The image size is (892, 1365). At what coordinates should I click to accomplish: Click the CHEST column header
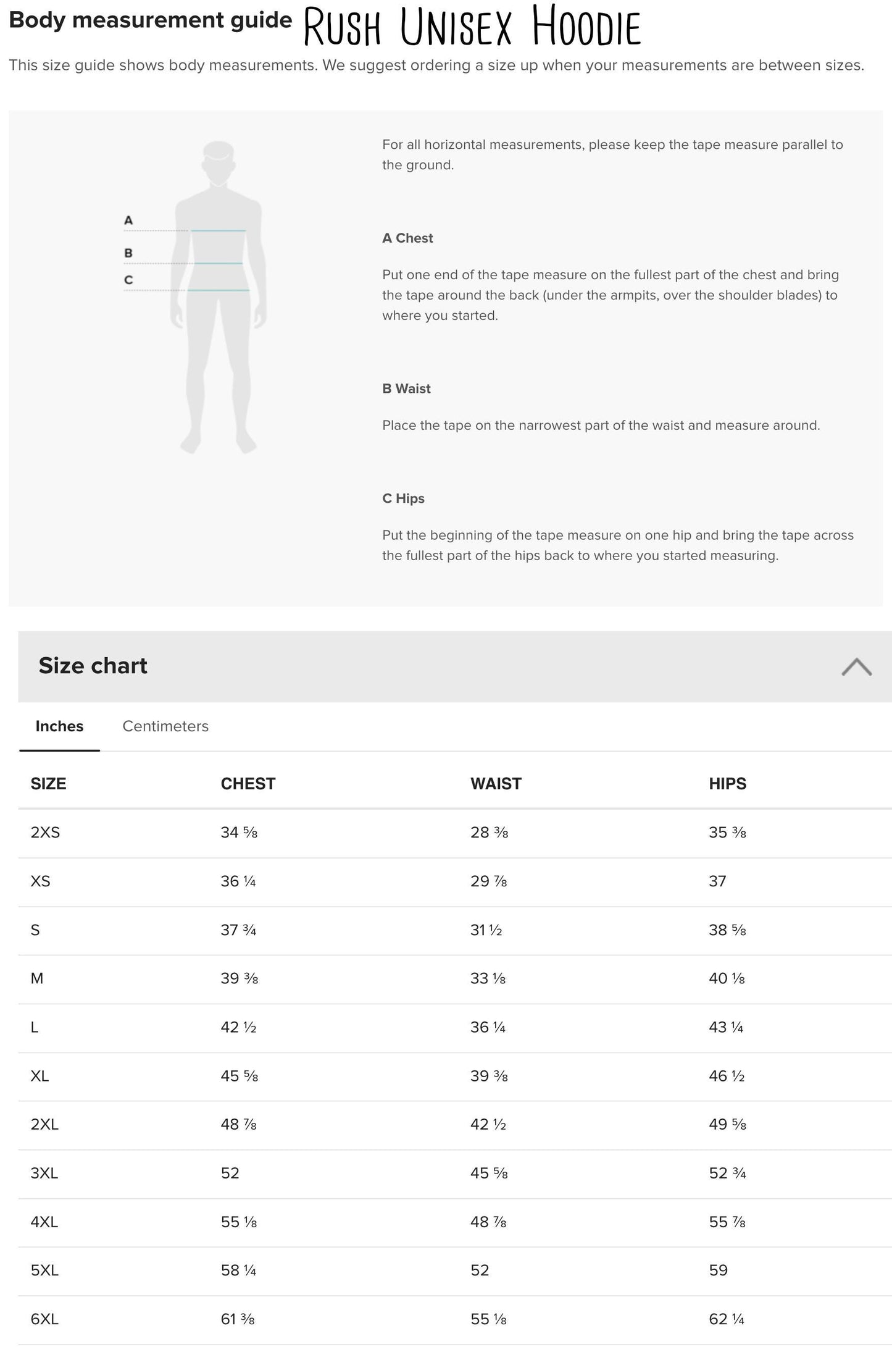248,784
